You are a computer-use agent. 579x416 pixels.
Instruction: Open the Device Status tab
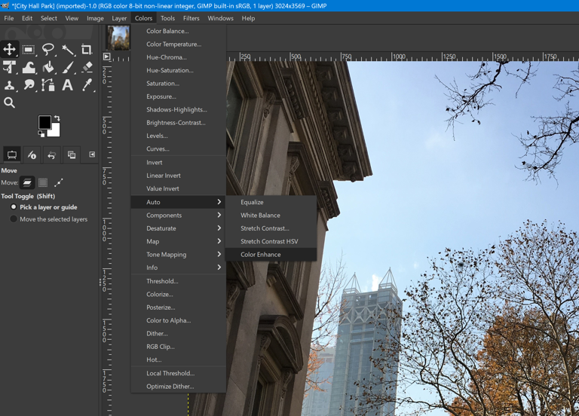pyautogui.click(x=32, y=154)
